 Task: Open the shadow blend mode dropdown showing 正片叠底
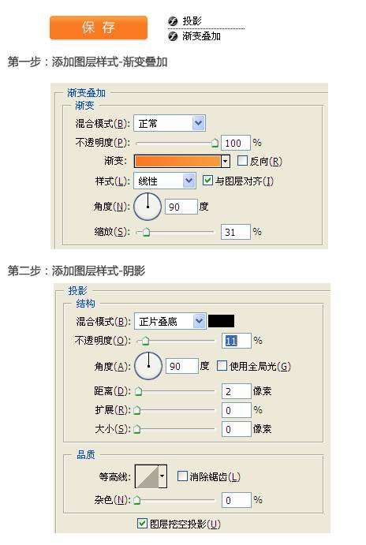[170, 321]
